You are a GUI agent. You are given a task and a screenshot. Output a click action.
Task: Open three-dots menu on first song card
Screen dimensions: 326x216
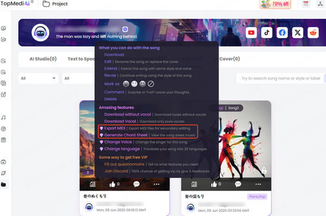point(156,184)
